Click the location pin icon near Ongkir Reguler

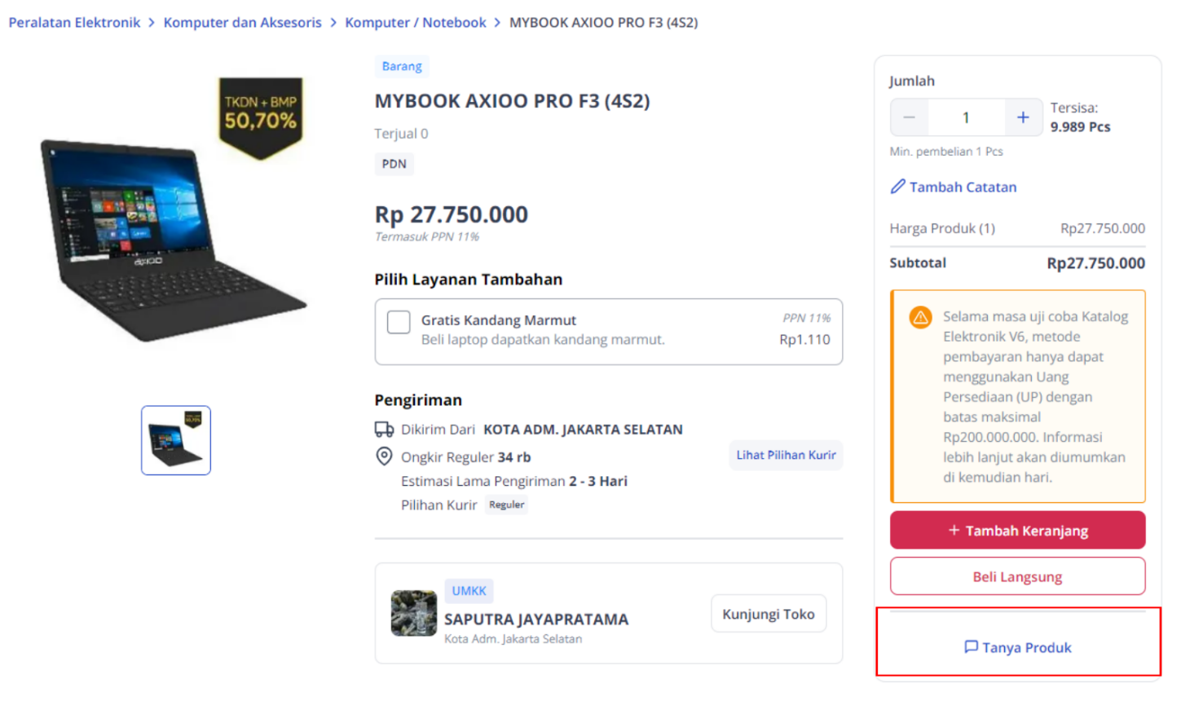coord(384,456)
